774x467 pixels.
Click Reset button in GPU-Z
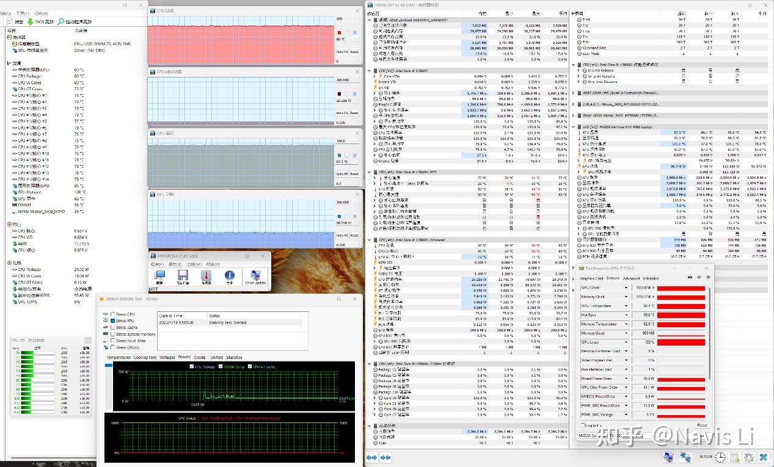coord(703,425)
